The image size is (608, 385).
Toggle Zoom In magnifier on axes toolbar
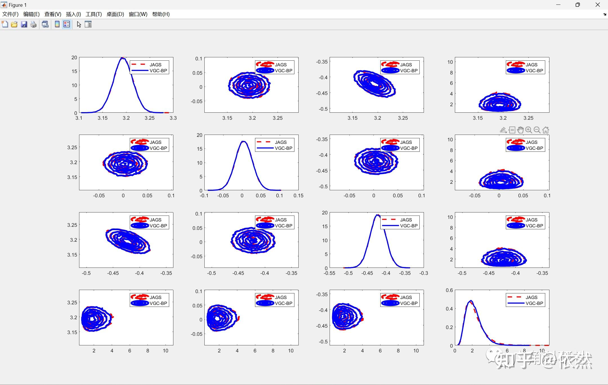click(529, 130)
